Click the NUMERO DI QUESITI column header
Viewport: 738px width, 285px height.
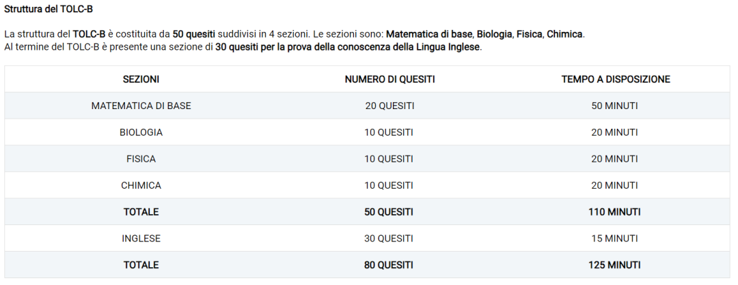(389, 79)
